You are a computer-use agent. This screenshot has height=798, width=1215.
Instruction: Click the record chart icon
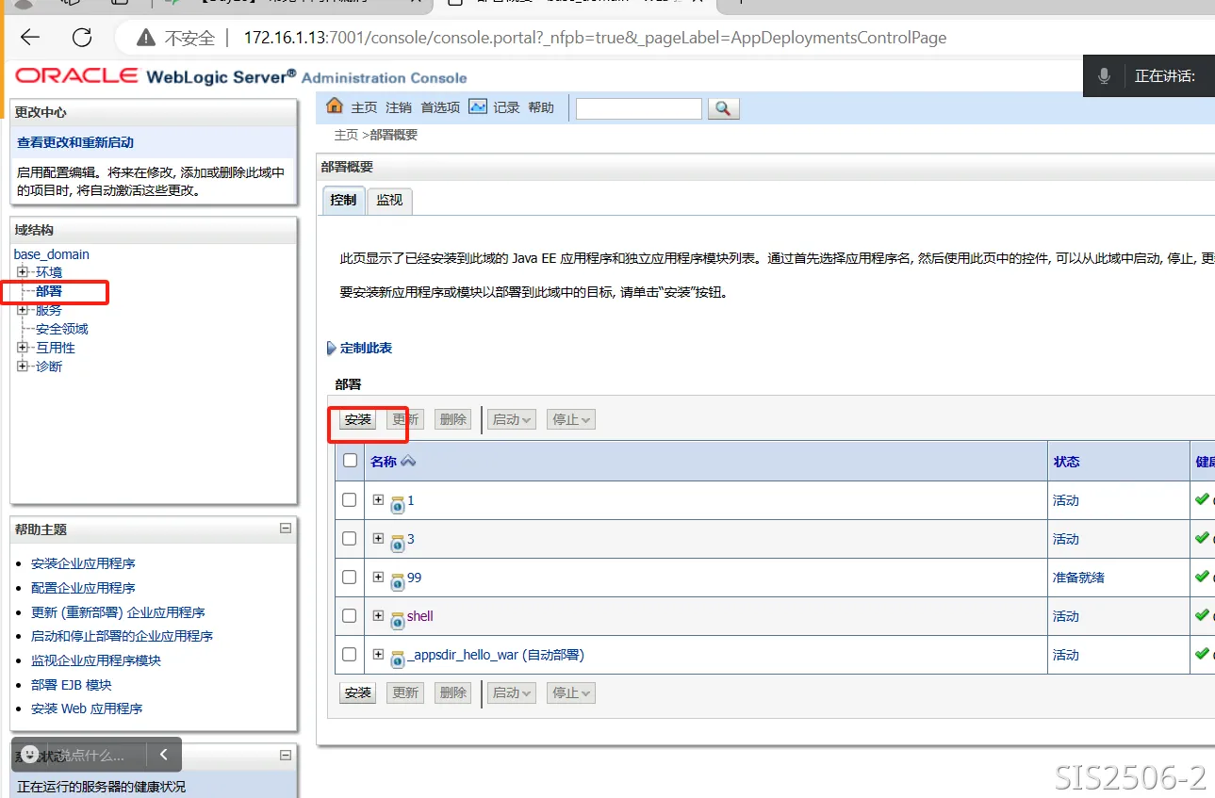pos(478,106)
